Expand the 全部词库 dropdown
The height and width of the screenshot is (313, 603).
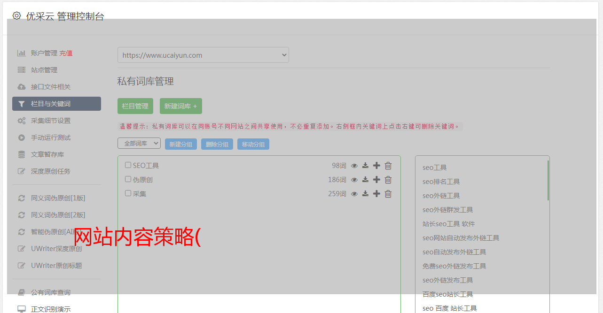[x=139, y=144]
